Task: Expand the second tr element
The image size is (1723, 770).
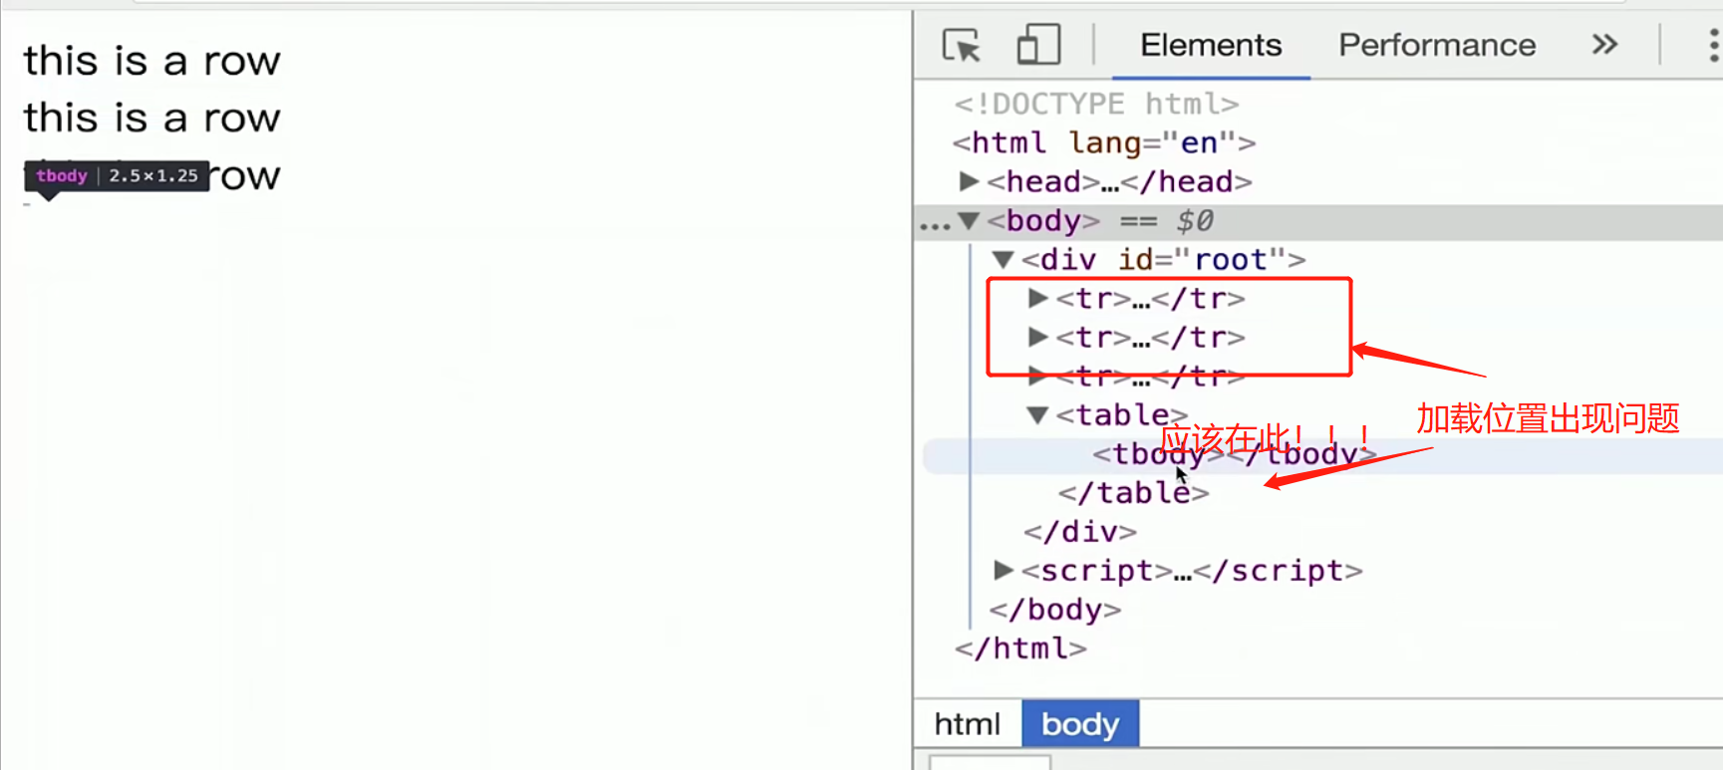Action: (1037, 337)
